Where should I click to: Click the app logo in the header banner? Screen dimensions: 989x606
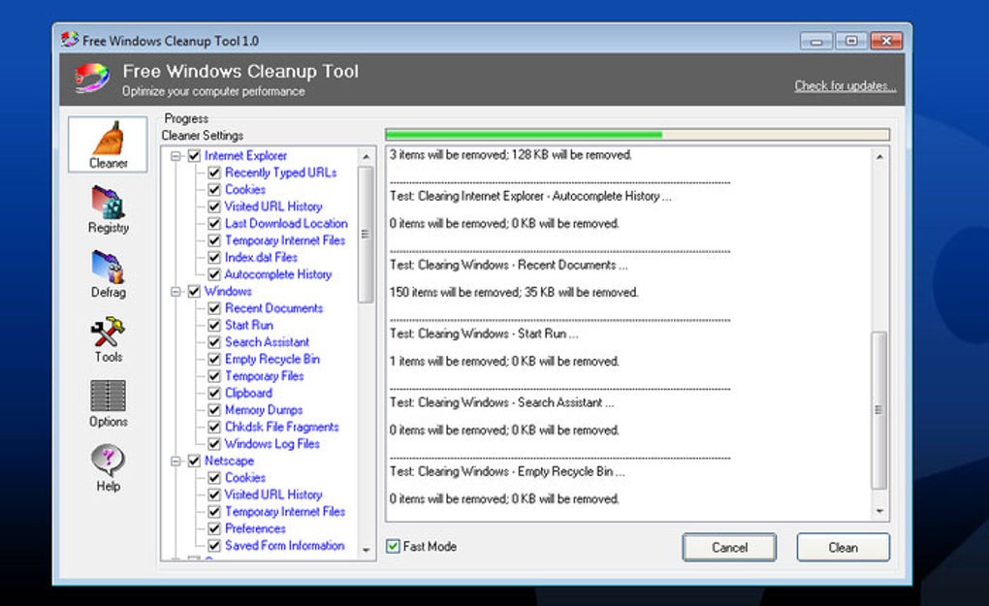click(x=92, y=79)
